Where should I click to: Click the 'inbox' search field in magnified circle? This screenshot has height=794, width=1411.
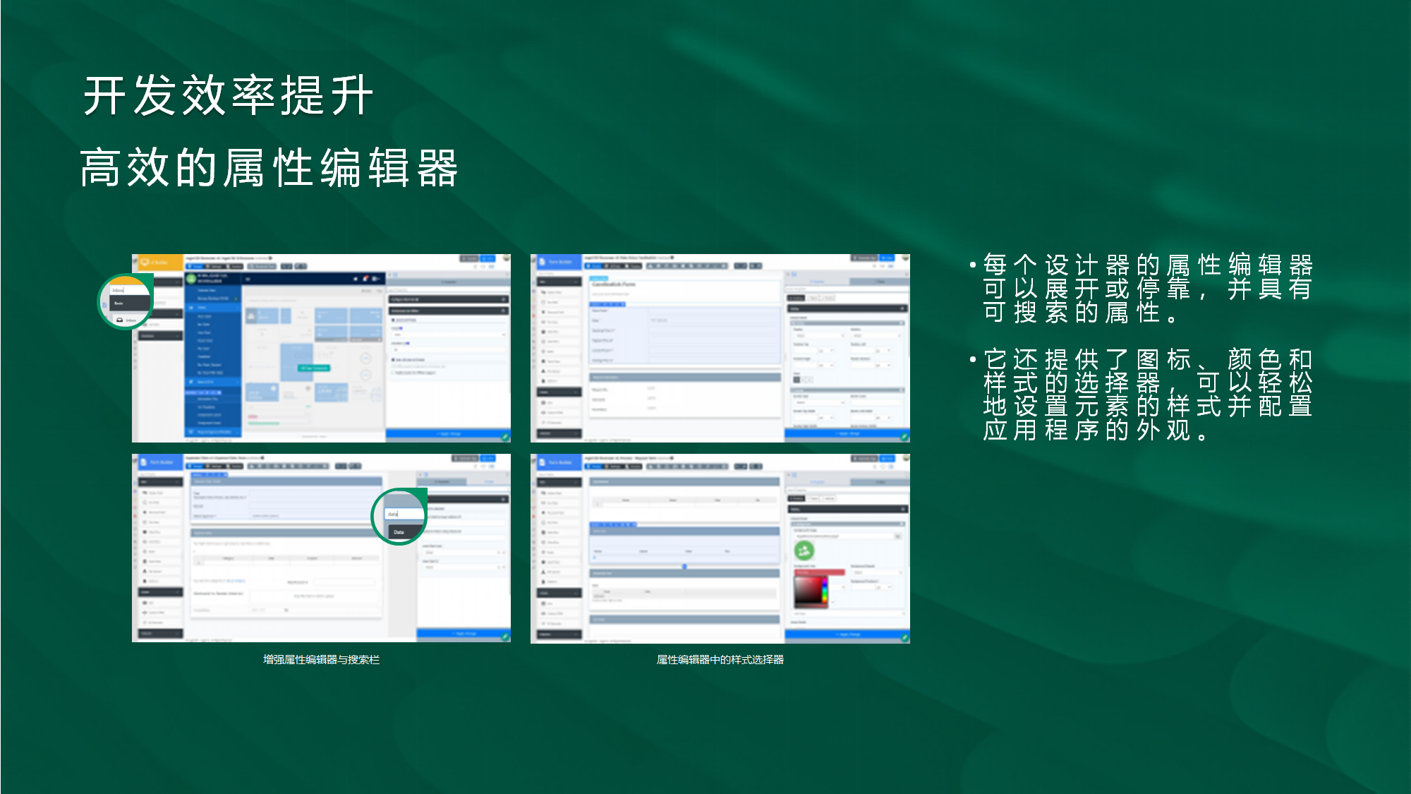click(129, 290)
